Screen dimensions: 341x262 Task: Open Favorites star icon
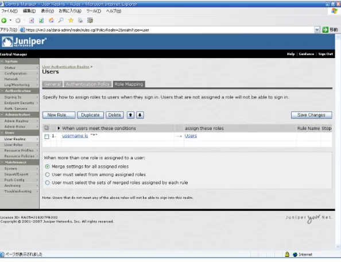click(x=71, y=21)
